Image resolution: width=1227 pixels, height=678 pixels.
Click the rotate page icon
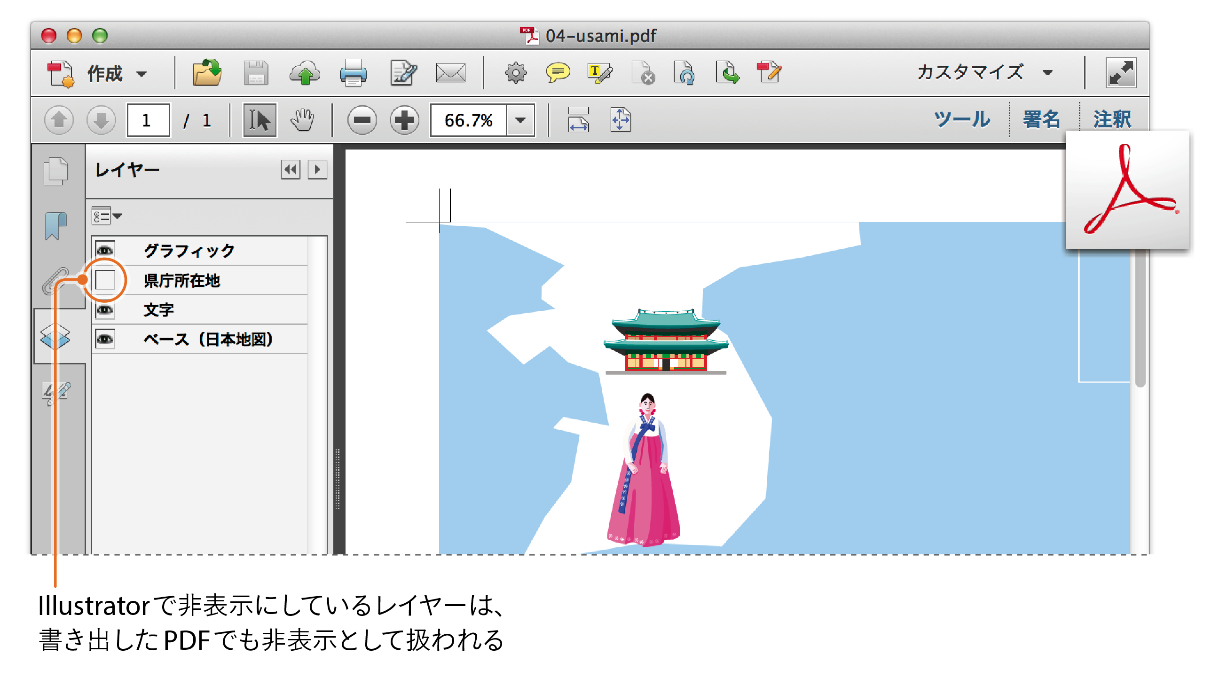pyautogui.click(x=684, y=73)
